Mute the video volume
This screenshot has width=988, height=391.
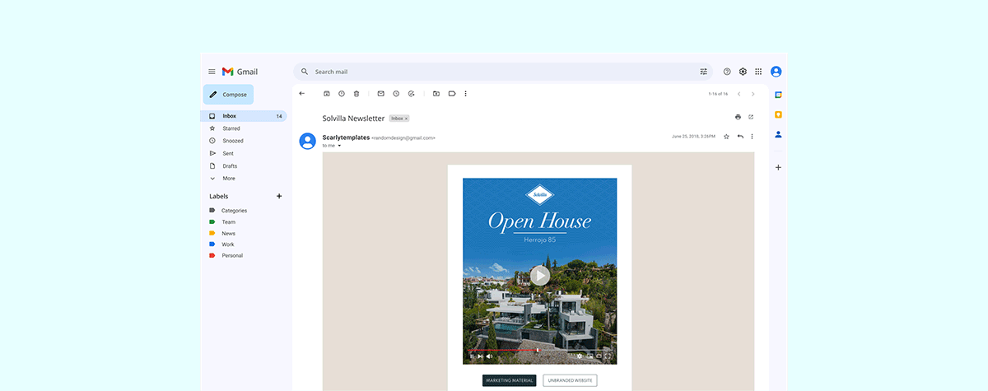tap(489, 356)
